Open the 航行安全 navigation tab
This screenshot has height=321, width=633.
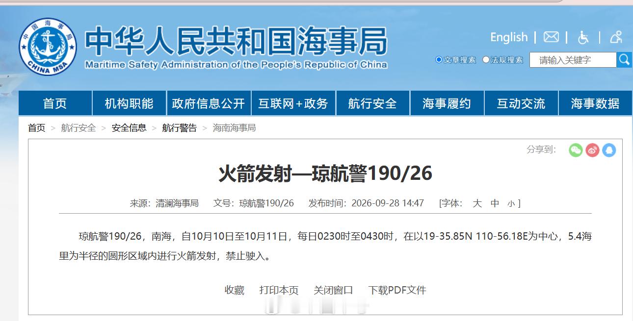tap(372, 103)
